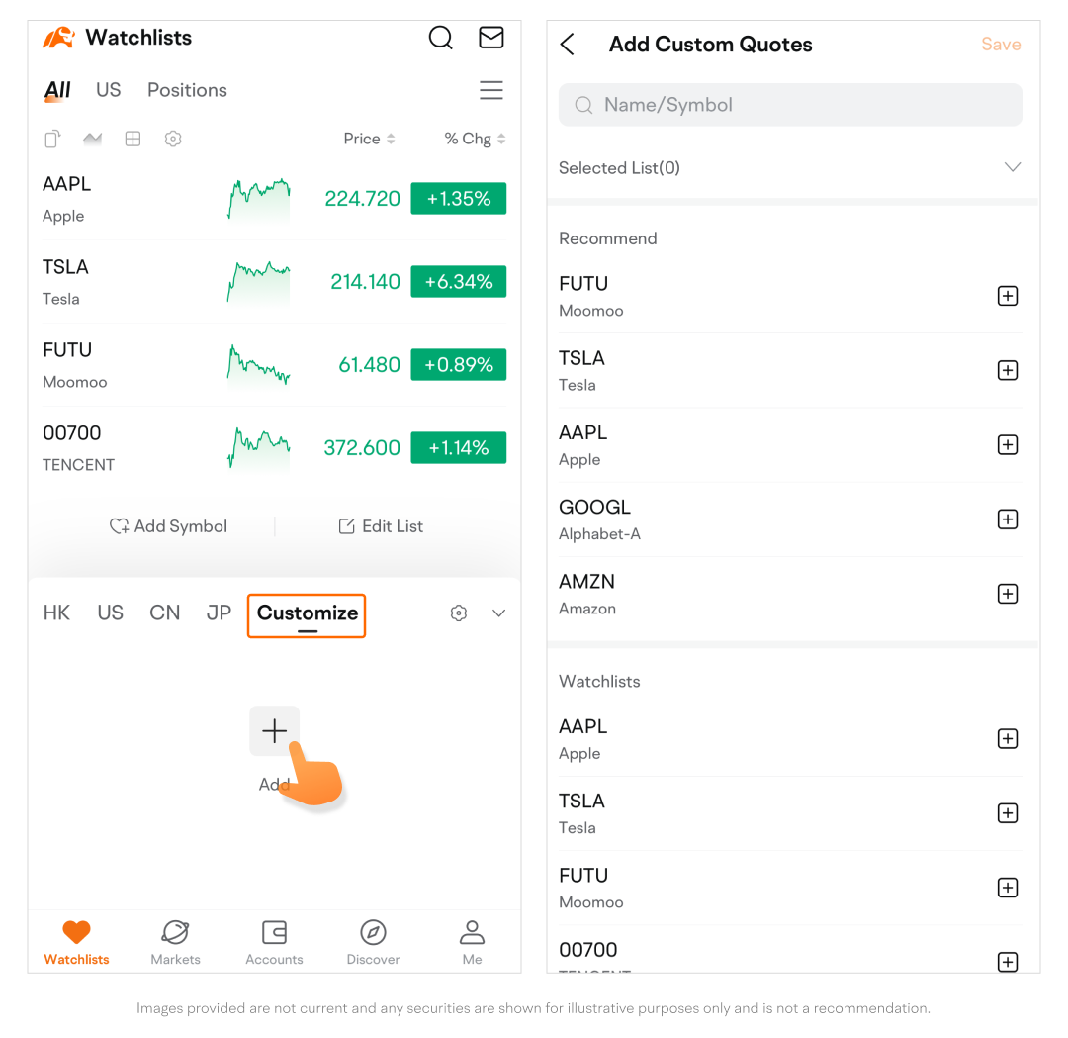Switch to chart view icon in watchlist toolbar
Image resolution: width=1068 pixels, height=1038 pixels.
(92, 140)
